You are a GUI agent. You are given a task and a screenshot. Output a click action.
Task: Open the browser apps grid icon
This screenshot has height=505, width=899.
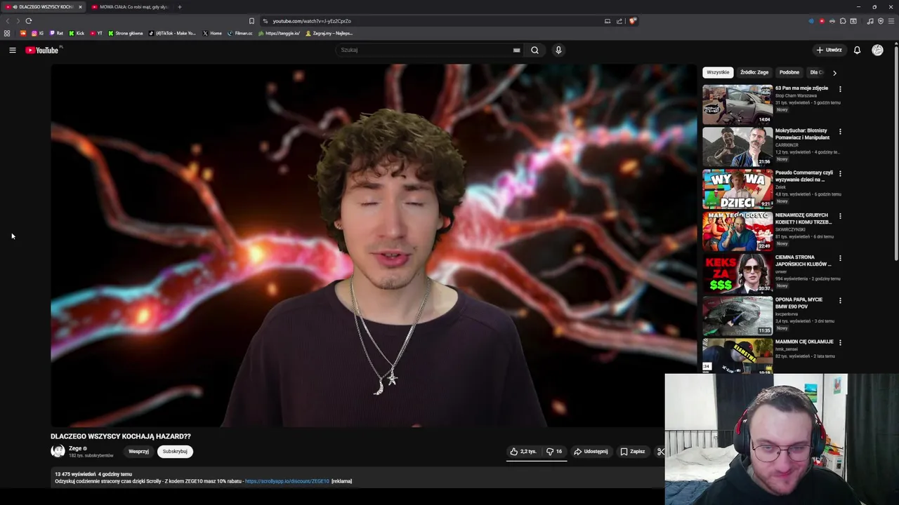click(x=7, y=33)
